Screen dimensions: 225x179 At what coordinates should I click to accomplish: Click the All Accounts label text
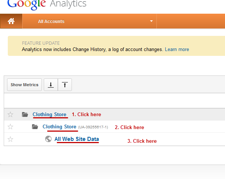pyautogui.click(x=51, y=21)
